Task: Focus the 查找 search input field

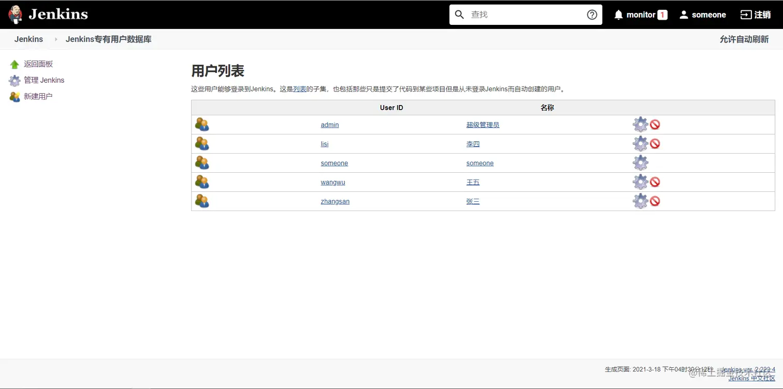Action: tap(526, 14)
